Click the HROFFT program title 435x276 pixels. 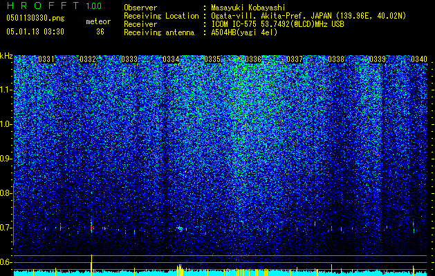pyautogui.click(x=43, y=6)
